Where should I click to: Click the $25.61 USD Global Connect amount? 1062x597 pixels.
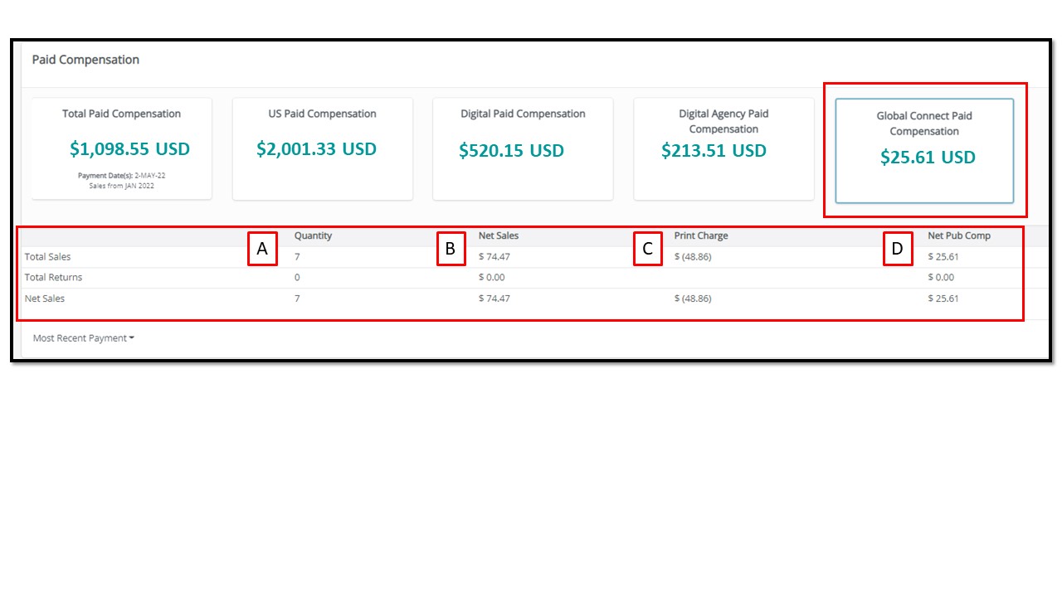[928, 157]
